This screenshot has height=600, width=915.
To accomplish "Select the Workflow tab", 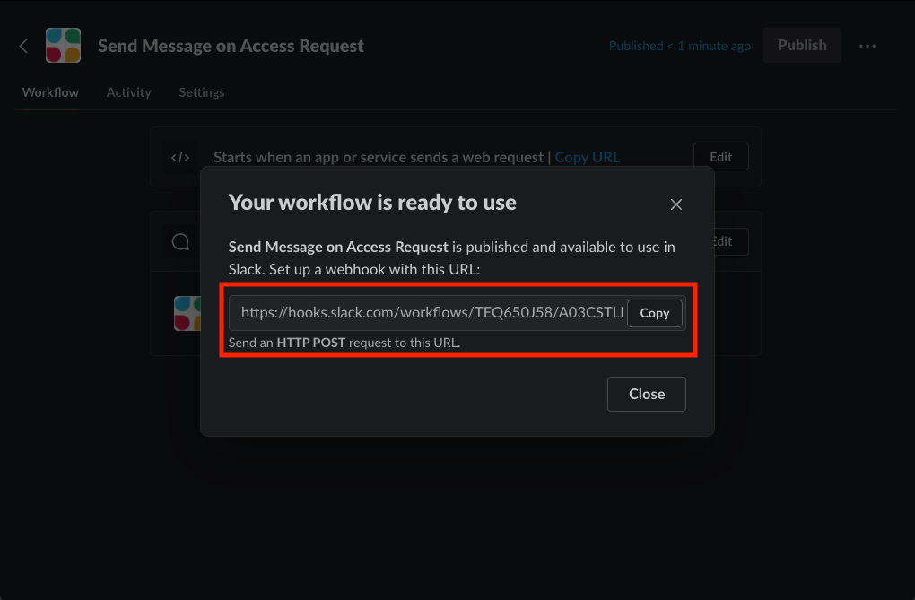I will tap(49, 91).
